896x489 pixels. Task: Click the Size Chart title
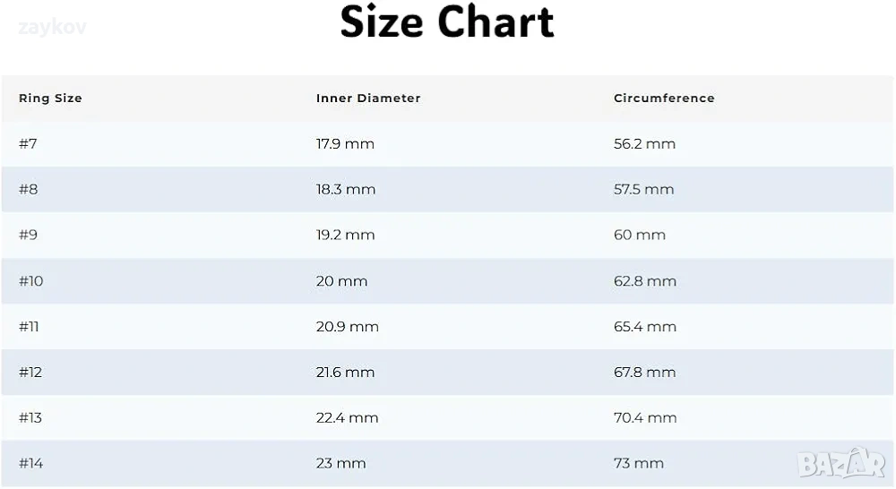coord(447,21)
